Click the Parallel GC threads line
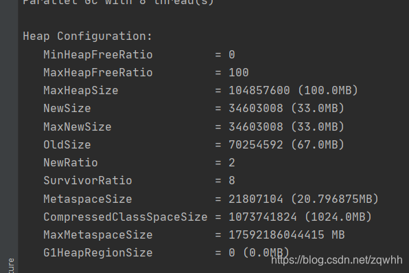The height and width of the screenshot is (273, 409). pos(118,2)
